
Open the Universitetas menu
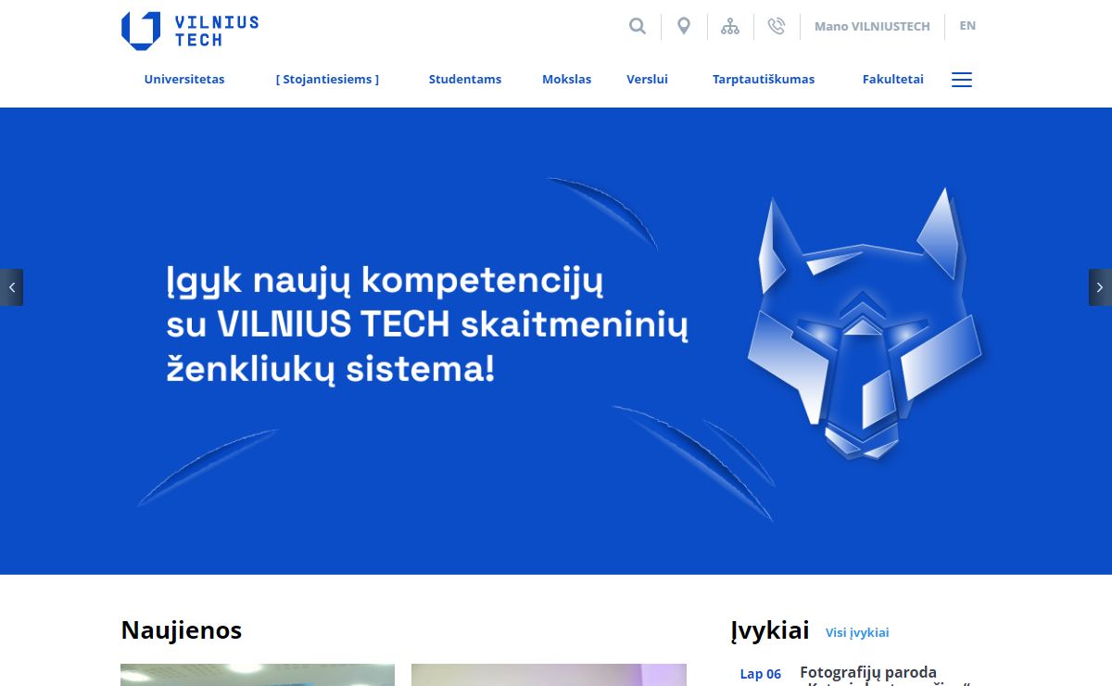[184, 80]
